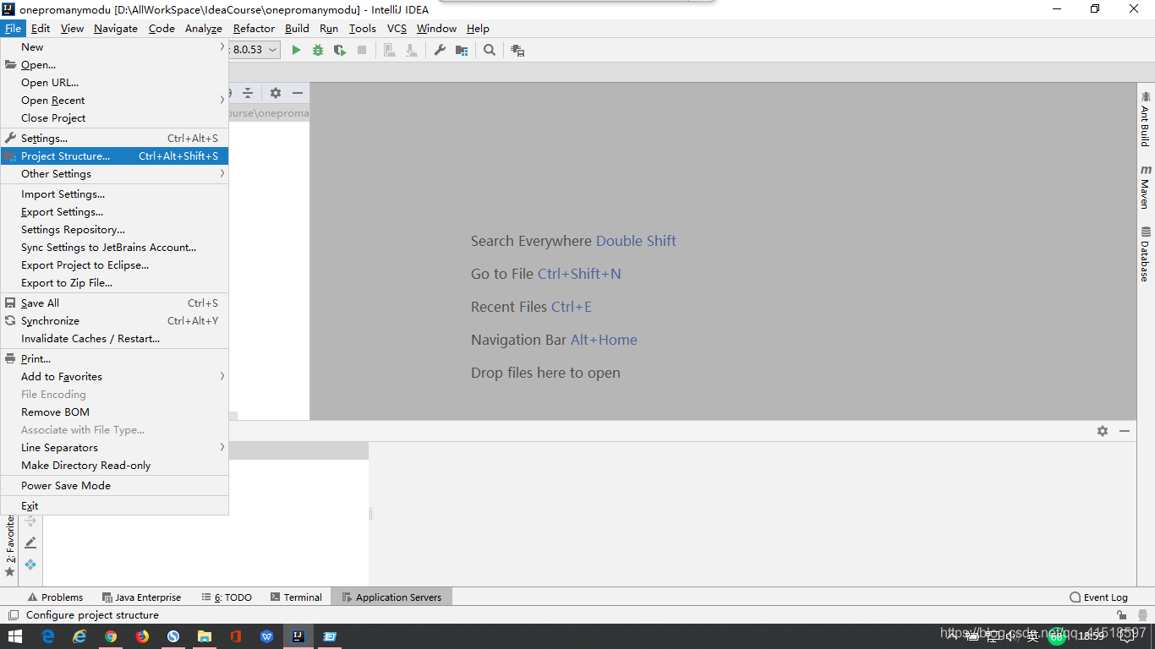Viewport: 1155px width, 649px height.
Task: Click the inspector hector icon in status bar
Action: point(1142,615)
